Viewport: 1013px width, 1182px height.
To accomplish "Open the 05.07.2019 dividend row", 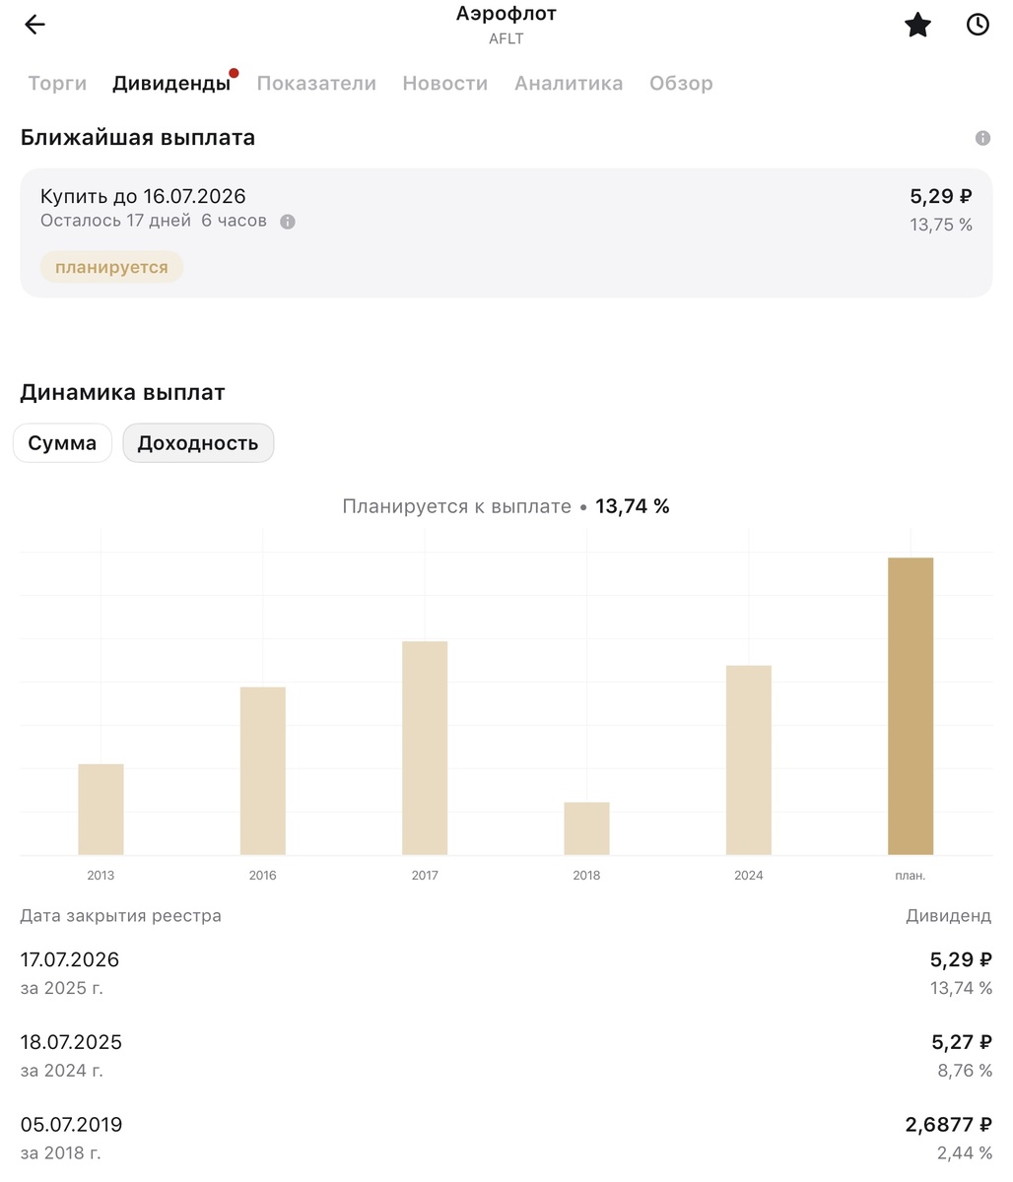I will [506, 1138].
